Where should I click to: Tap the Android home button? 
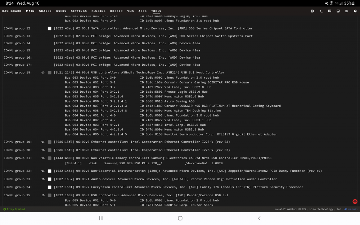180,219
